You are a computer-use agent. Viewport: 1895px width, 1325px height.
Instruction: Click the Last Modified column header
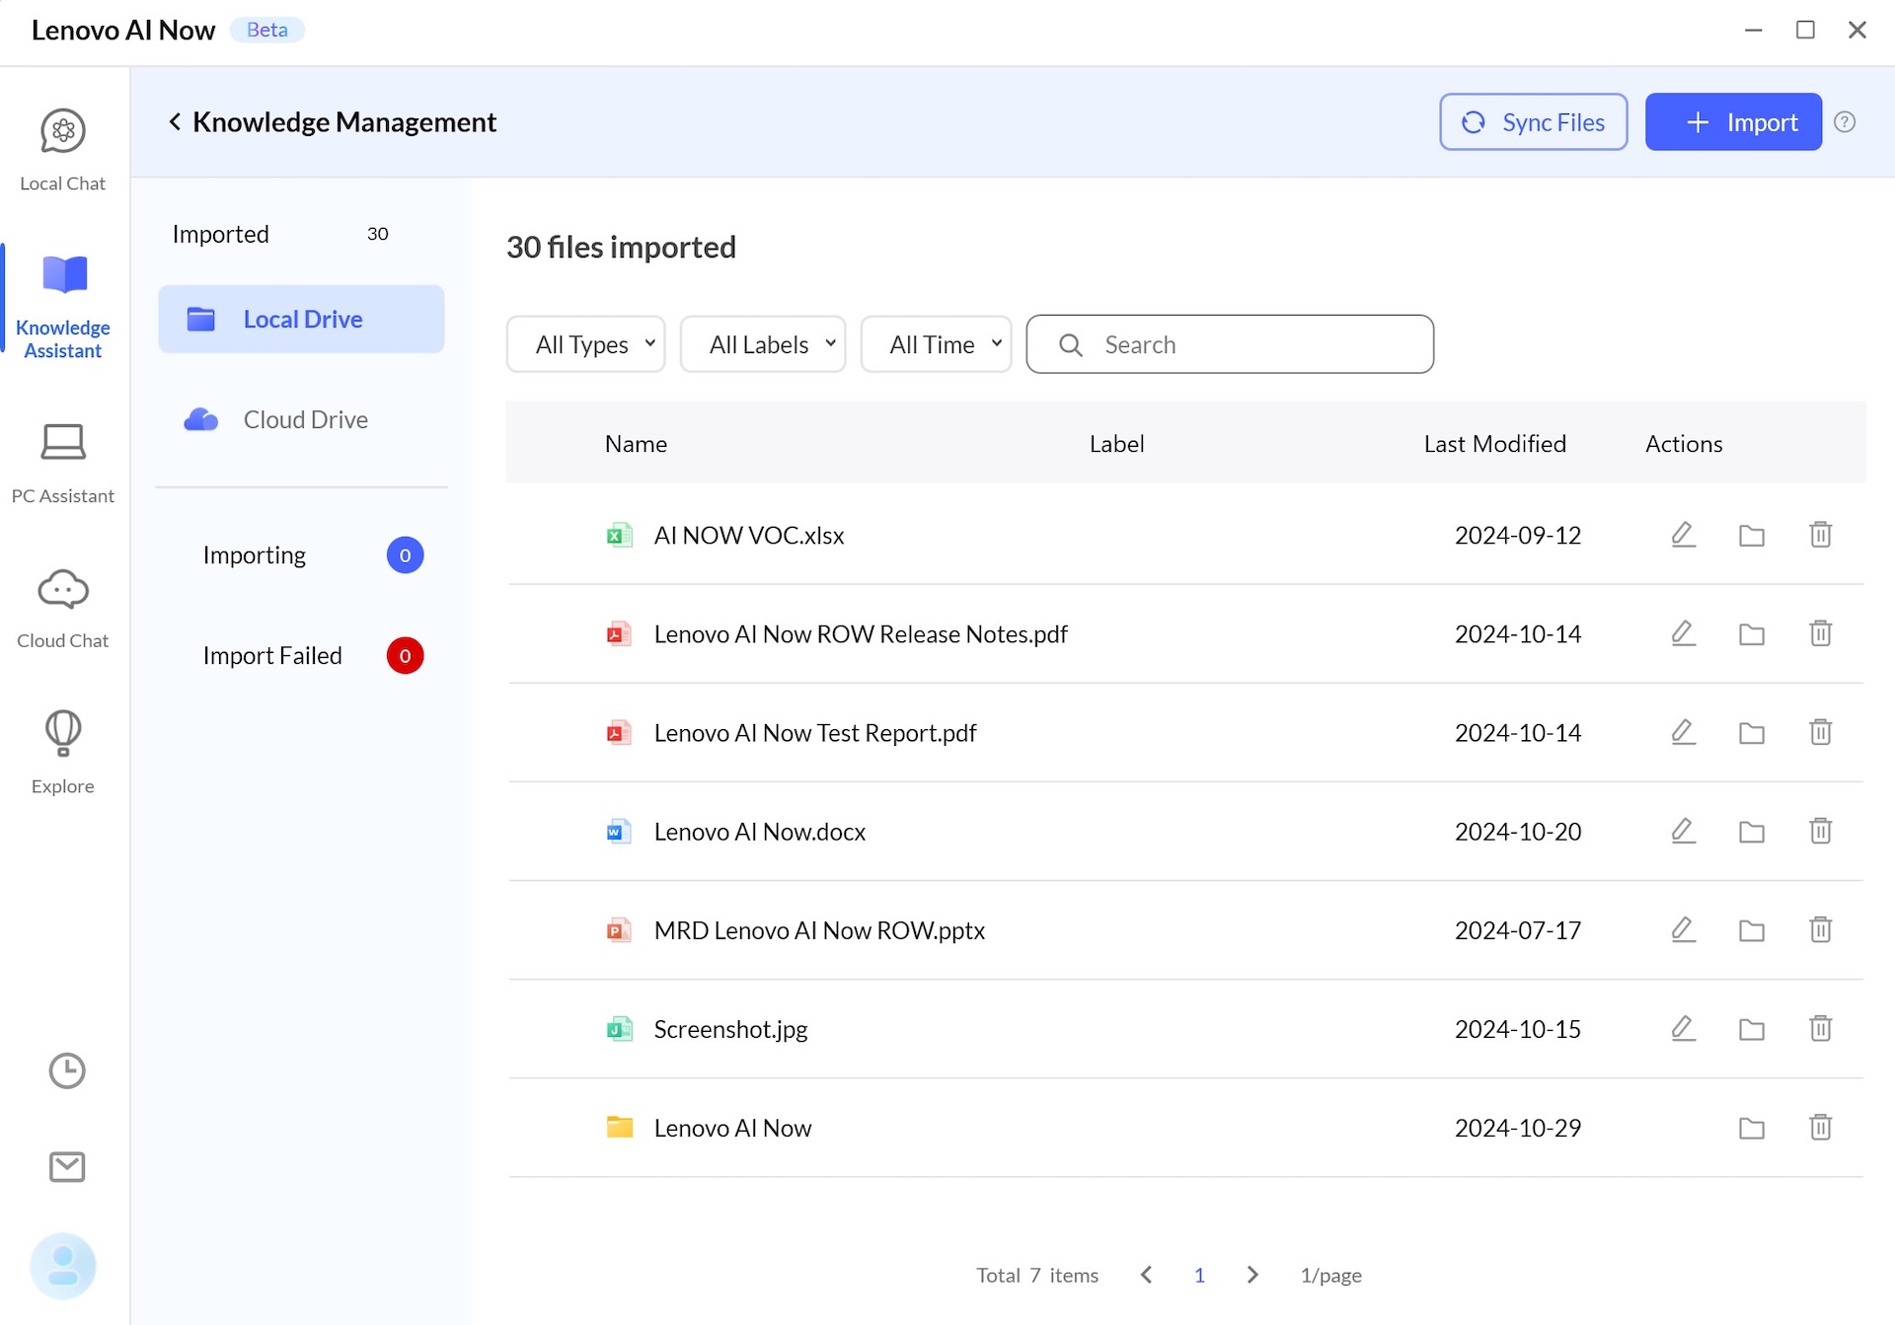[1494, 443]
